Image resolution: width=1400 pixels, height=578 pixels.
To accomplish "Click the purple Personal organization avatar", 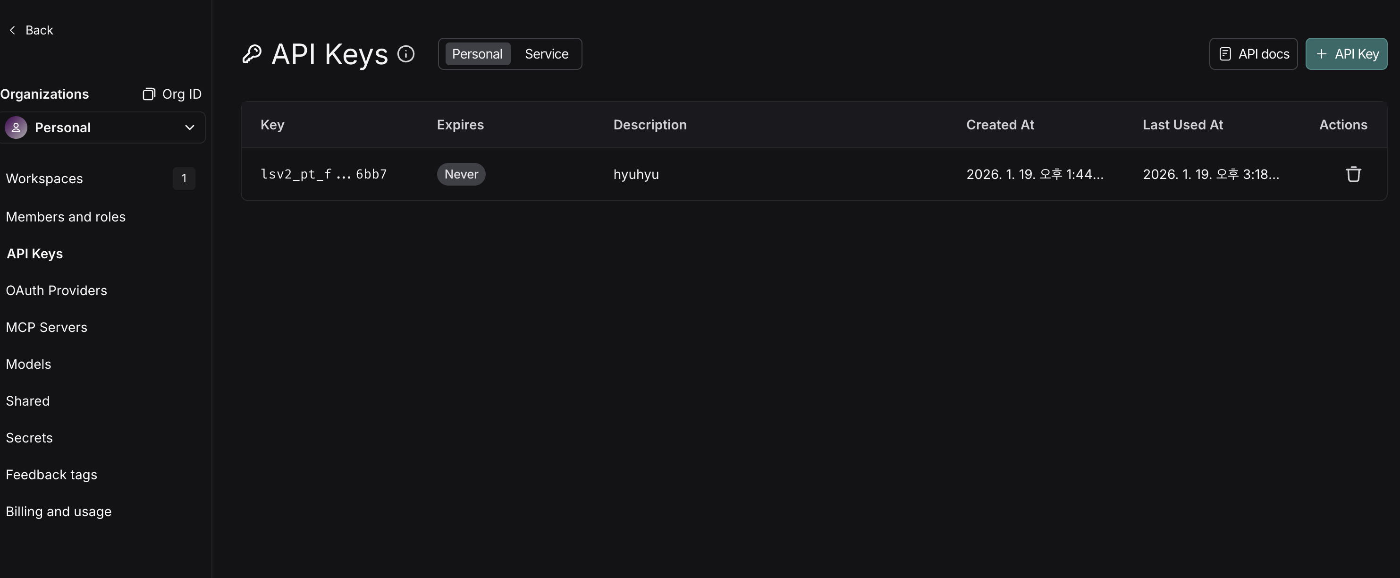I will (x=16, y=128).
